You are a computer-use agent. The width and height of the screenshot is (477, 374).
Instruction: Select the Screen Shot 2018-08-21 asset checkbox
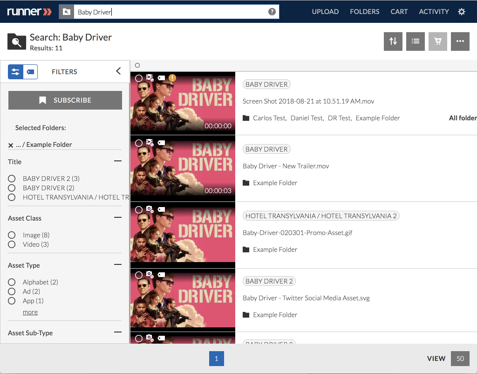(139, 78)
